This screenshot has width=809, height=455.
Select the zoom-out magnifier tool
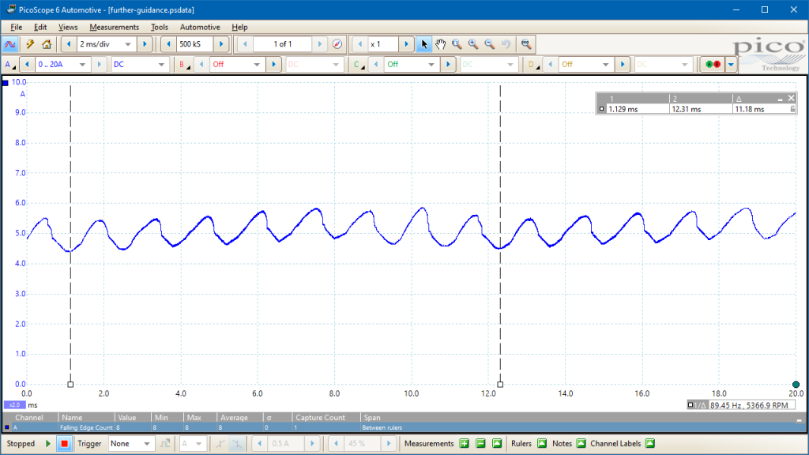[490, 44]
